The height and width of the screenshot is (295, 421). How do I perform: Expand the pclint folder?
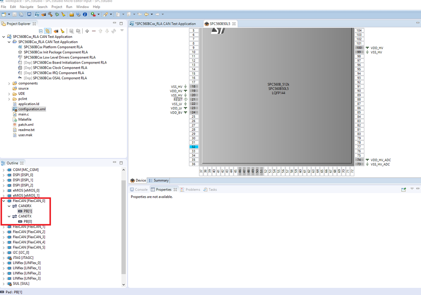9,99
